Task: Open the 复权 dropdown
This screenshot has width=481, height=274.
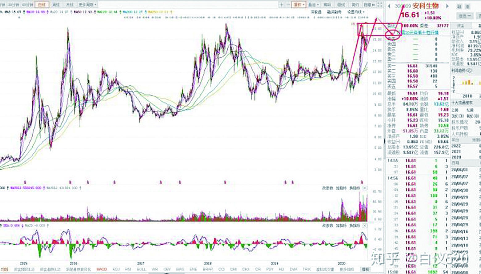Action: pyautogui.click(x=299, y=5)
